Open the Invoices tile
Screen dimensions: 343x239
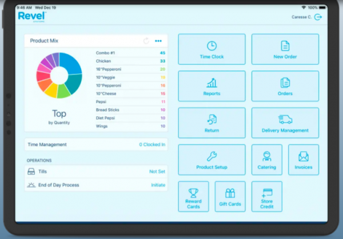click(304, 159)
